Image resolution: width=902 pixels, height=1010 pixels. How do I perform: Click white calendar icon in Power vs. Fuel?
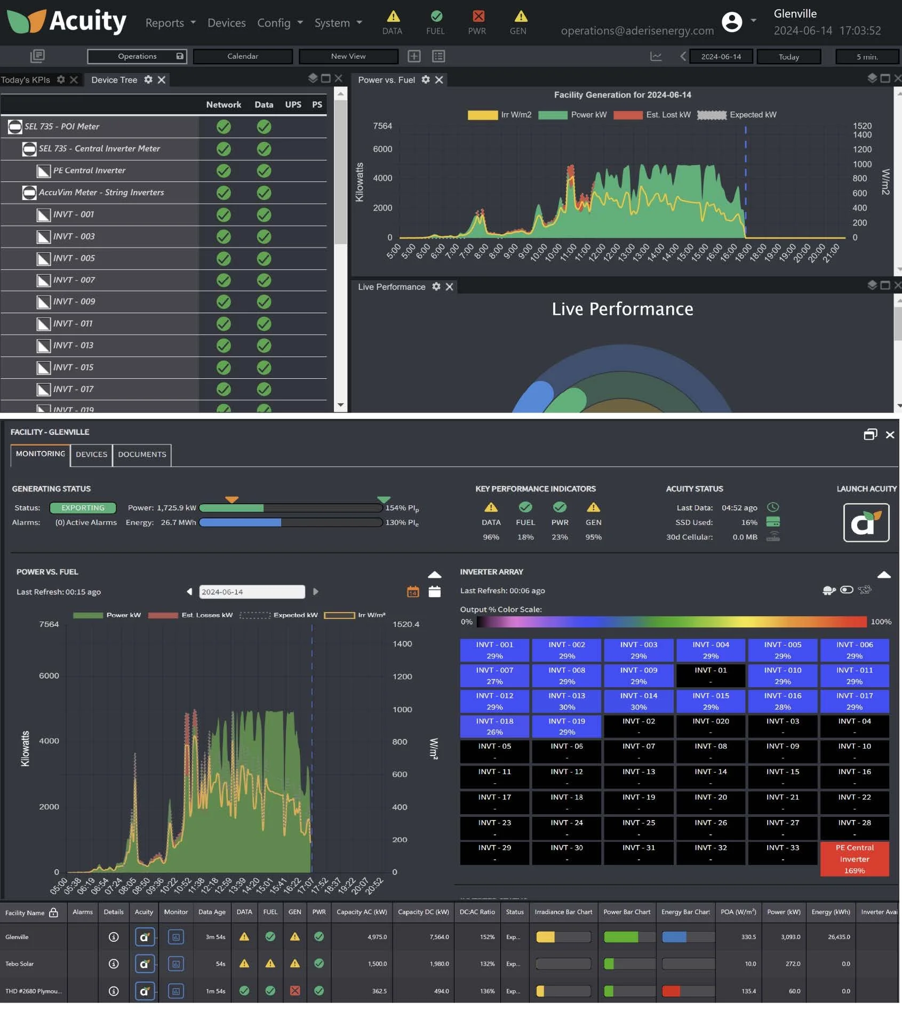click(434, 591)
